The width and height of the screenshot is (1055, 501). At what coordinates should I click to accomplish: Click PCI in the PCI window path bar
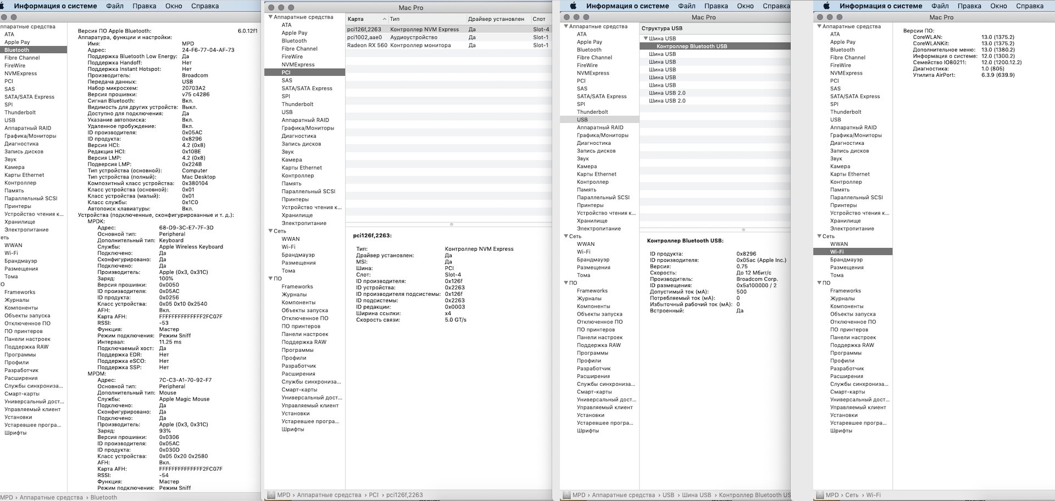pos(374,495)
